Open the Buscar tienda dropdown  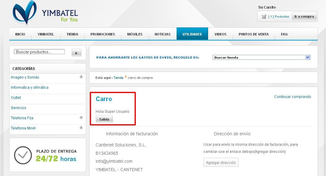coord(261,57)
